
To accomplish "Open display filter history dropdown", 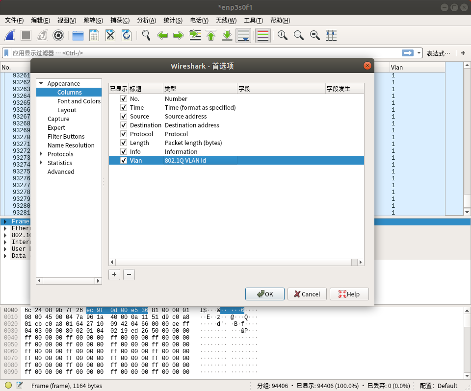I will pos(419,53).
